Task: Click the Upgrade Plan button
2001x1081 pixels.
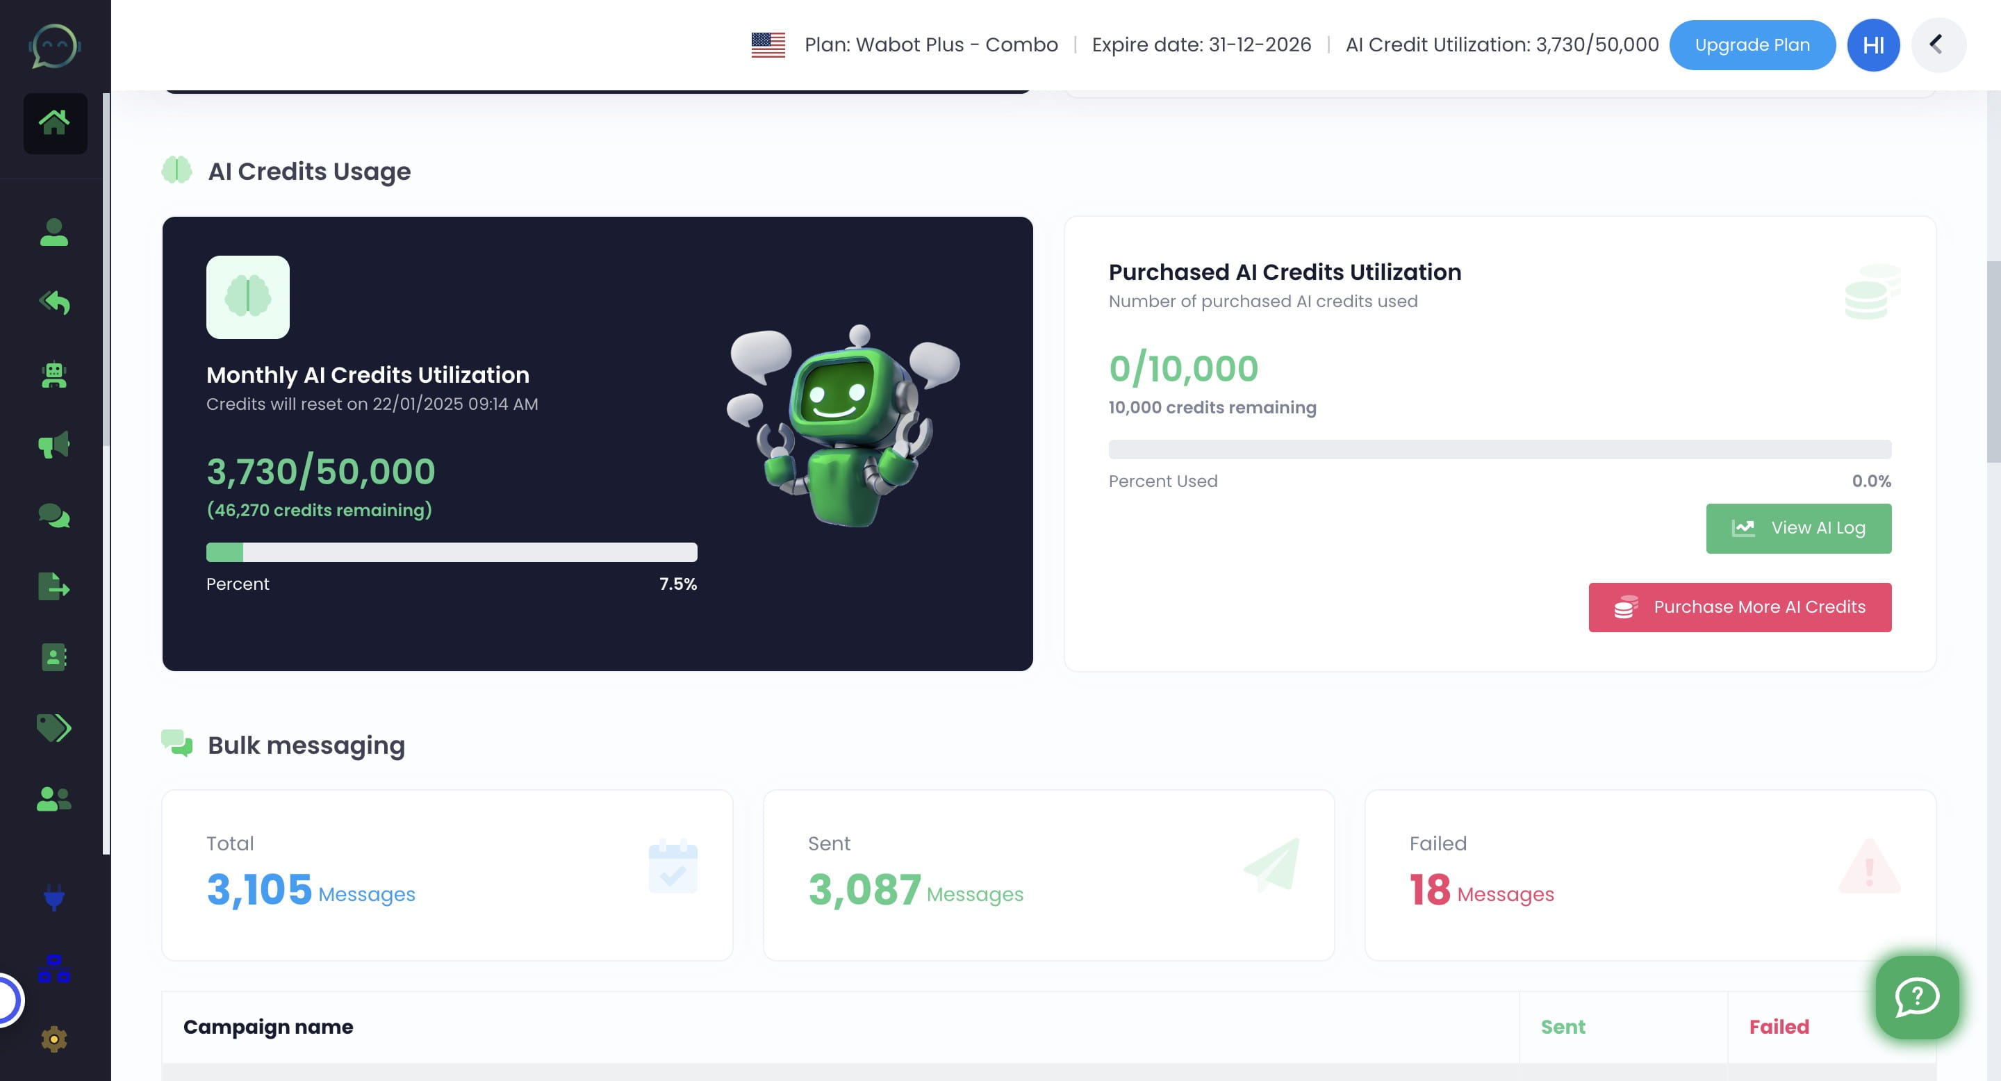Action: click(x=1752, y=45)
